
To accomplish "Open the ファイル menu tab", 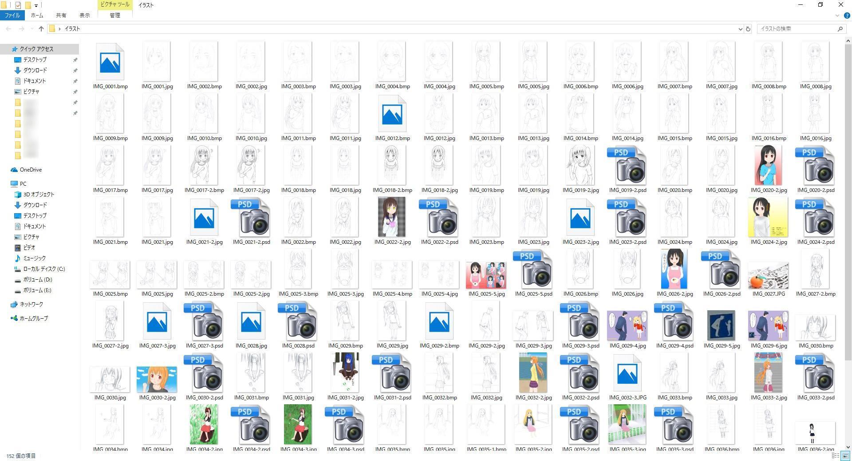I will [12, 15].
